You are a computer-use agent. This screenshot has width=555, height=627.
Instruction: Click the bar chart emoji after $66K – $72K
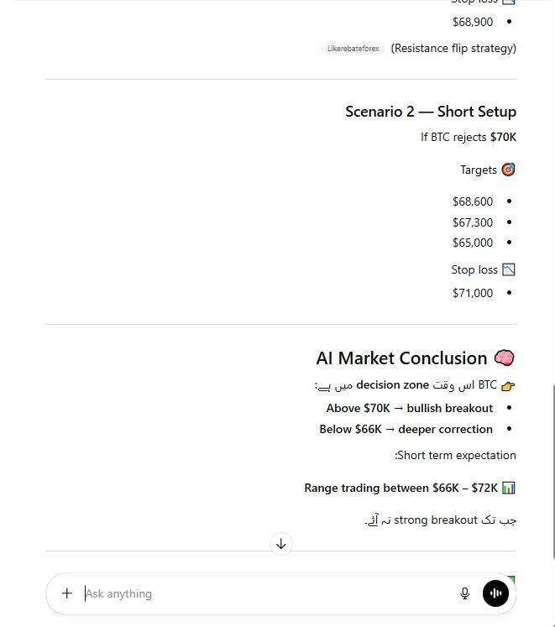pos(508,488)
